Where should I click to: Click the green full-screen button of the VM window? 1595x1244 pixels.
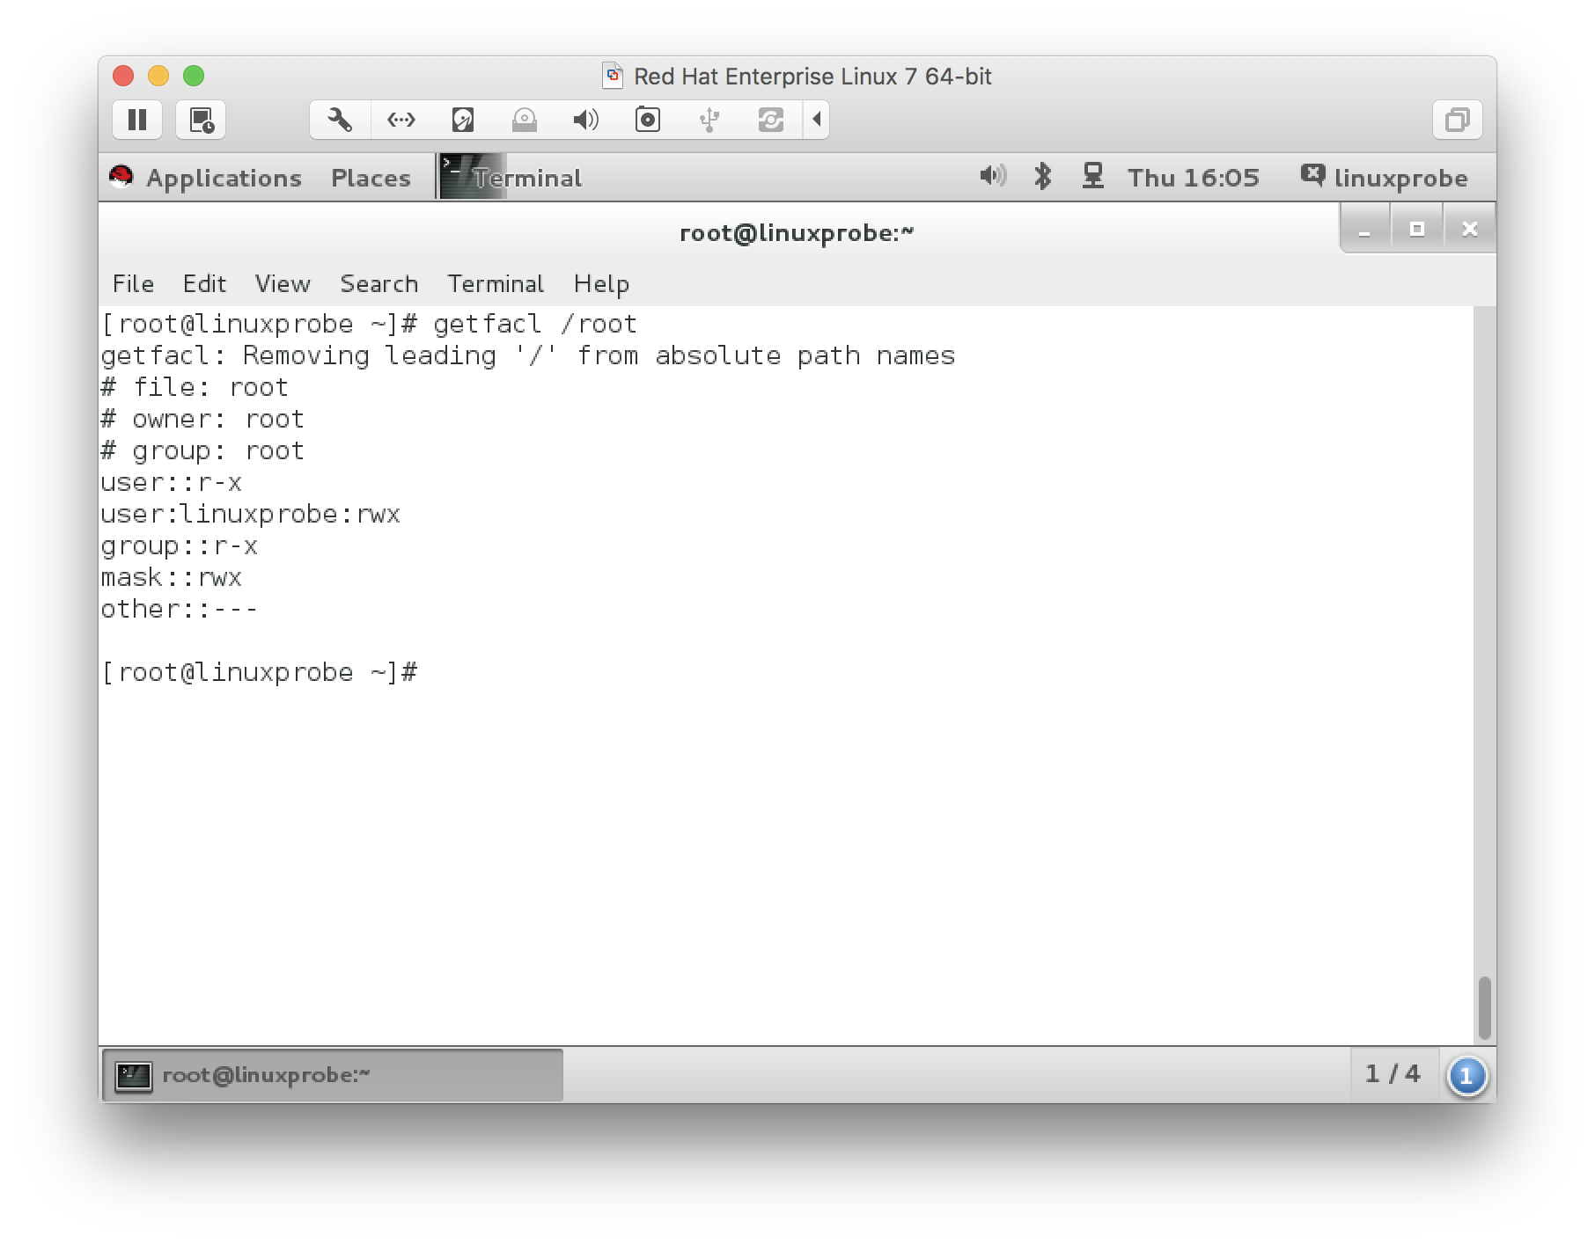[194, 76]
